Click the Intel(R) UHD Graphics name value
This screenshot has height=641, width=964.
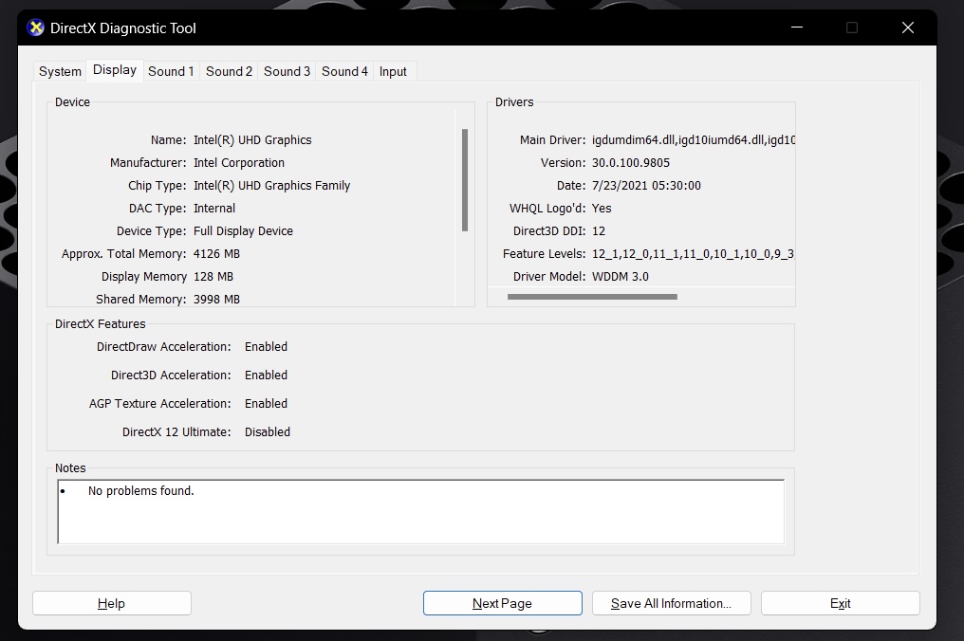(x=252, y=139)
